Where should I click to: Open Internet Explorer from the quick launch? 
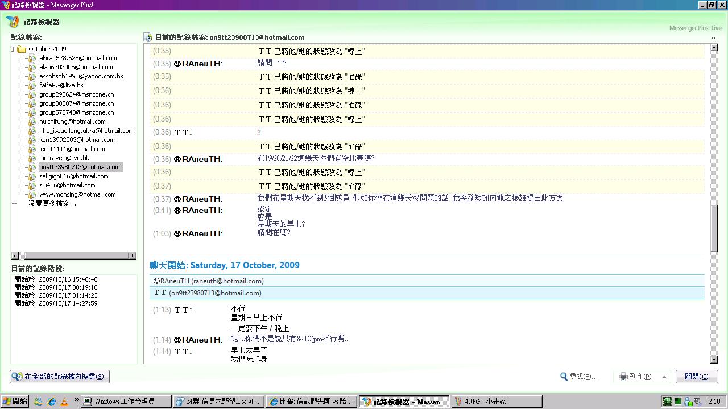coord(52,402)
